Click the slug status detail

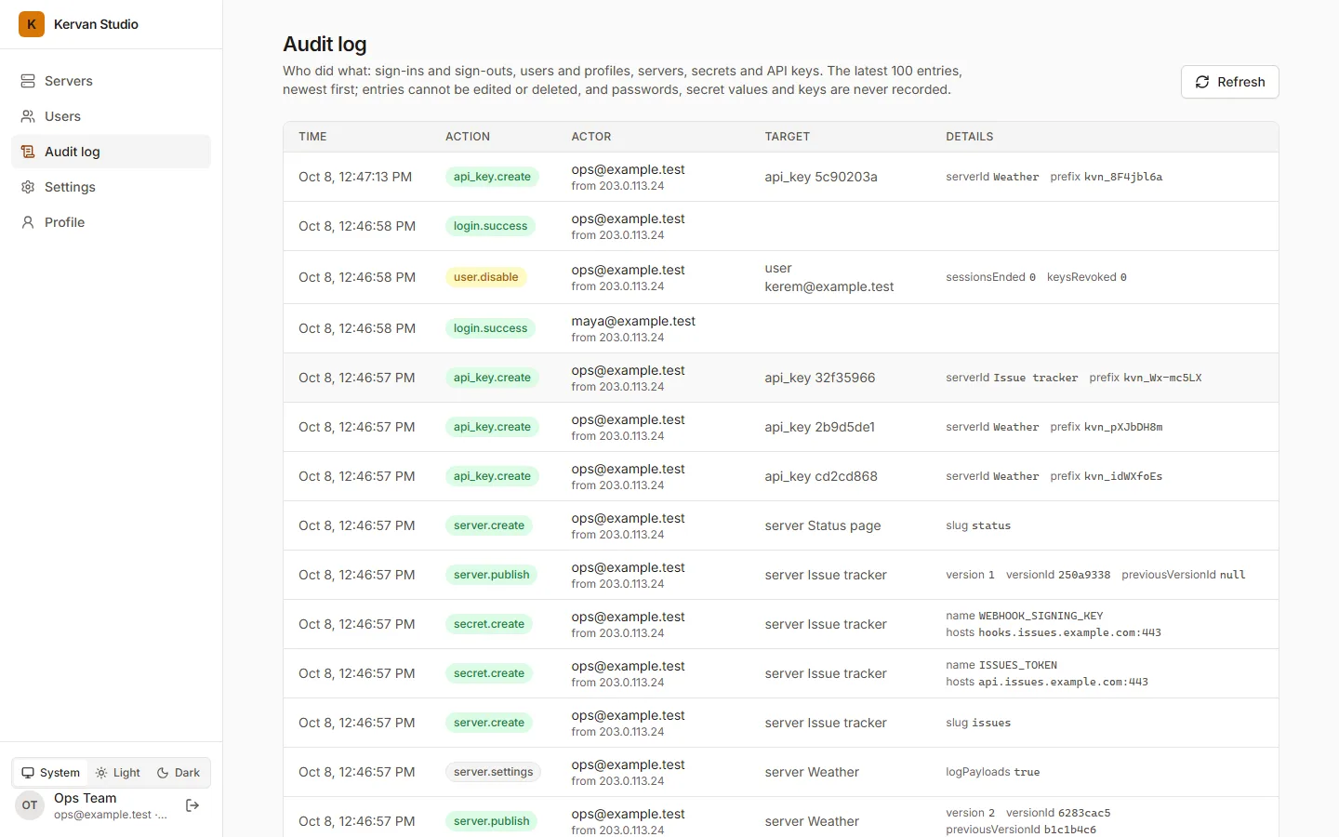pyautogui.click(x=978, y=525)
